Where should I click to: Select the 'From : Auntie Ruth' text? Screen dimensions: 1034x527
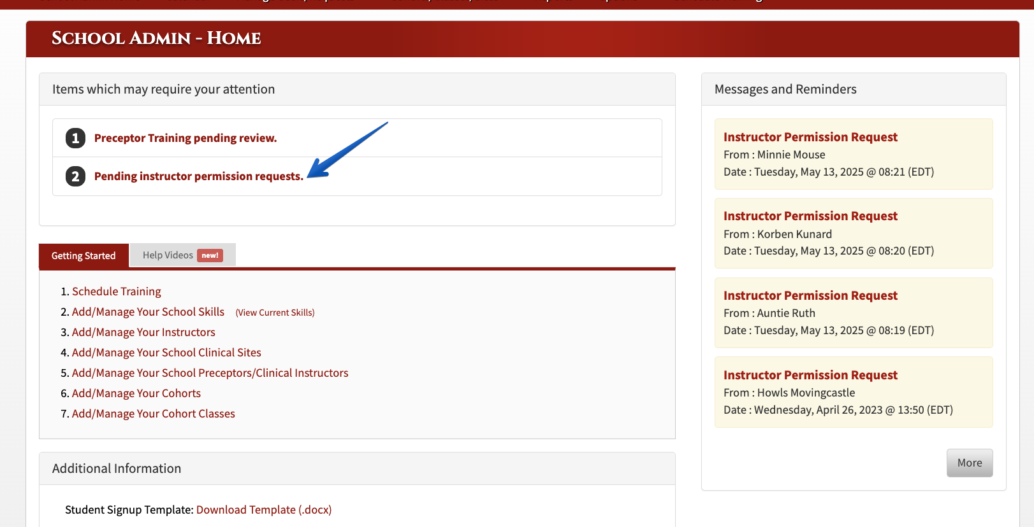coord(769,313)
